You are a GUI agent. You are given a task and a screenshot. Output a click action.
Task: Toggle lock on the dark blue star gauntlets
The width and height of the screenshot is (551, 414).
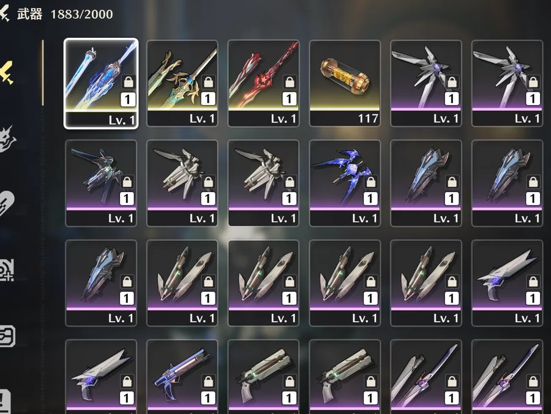pyautogui.click(x=371, y=182)
